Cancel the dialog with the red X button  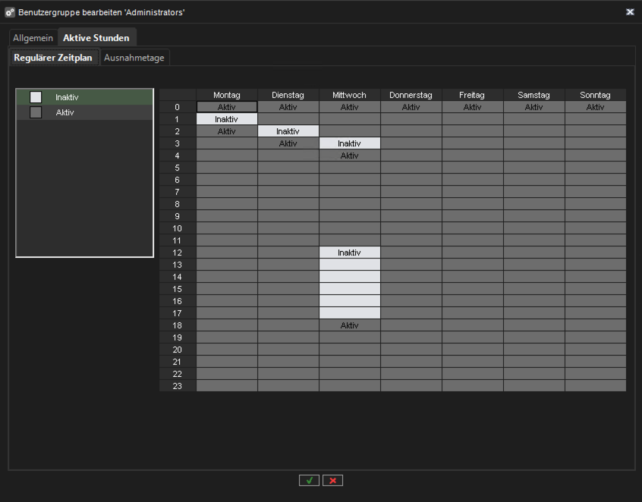pos(332,480)
